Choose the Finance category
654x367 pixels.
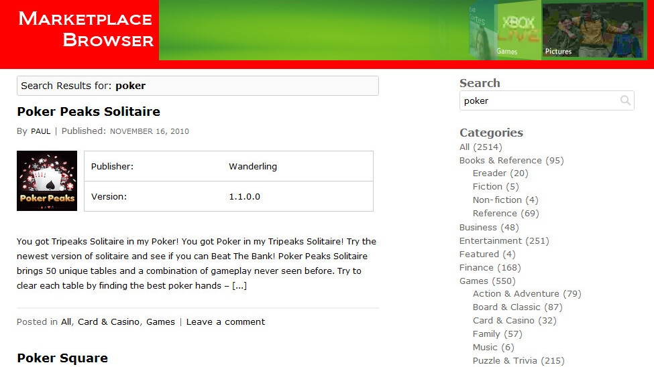476,267
